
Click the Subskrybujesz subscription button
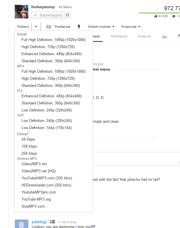[x=48, y=15]
